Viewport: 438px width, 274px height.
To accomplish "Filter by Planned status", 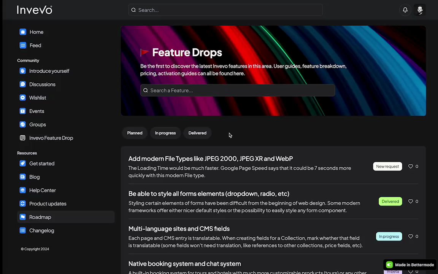I will point(135,133).
